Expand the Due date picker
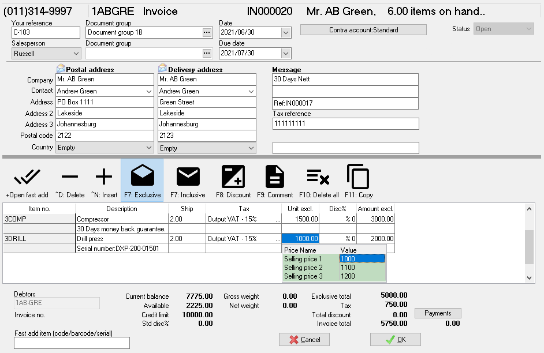Image resolution: width=544 pixels, height=353 pixels. pyautogui.click(x=285, y=52)
